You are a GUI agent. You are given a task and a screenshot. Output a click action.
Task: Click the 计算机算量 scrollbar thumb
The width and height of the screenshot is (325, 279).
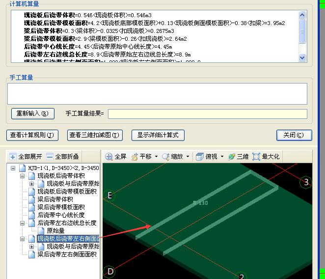tap(302, 31)
